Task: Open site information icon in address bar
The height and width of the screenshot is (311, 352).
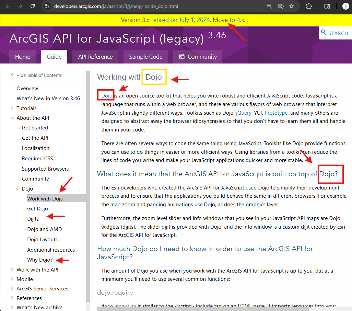Action: click(x=47, y=6)
